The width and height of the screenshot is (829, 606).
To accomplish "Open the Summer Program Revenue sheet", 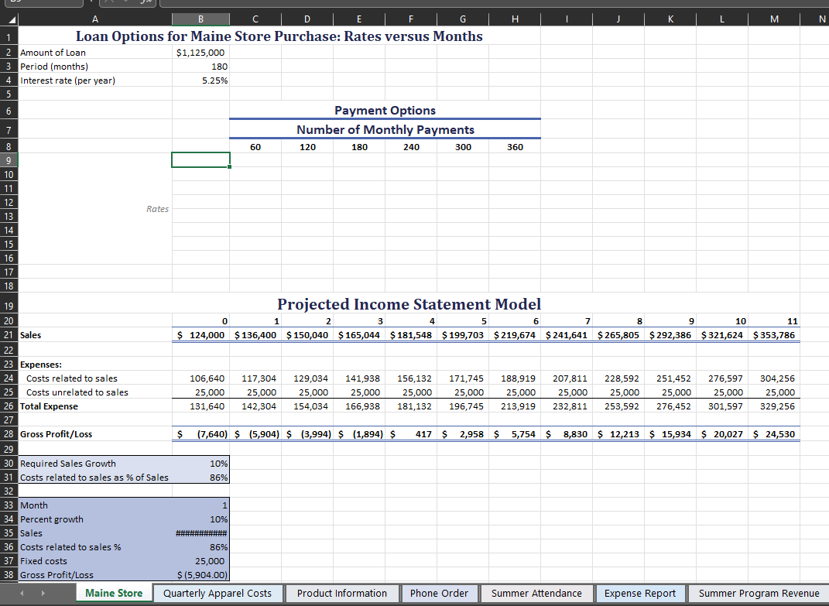I will pos(759,593).
